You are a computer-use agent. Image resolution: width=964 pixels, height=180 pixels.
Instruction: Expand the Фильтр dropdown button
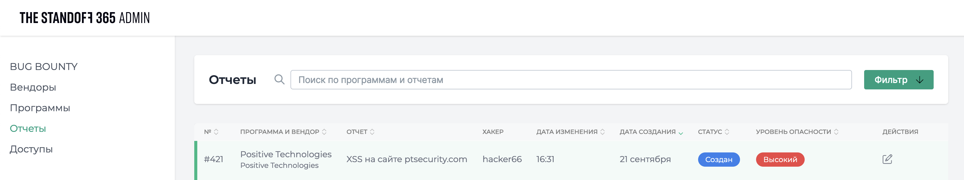pos(898,79)
